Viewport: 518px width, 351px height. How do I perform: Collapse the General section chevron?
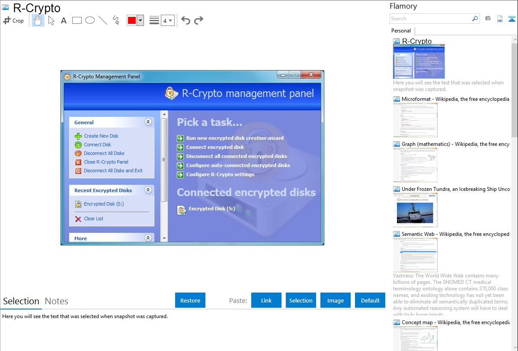tap(148, 122)
